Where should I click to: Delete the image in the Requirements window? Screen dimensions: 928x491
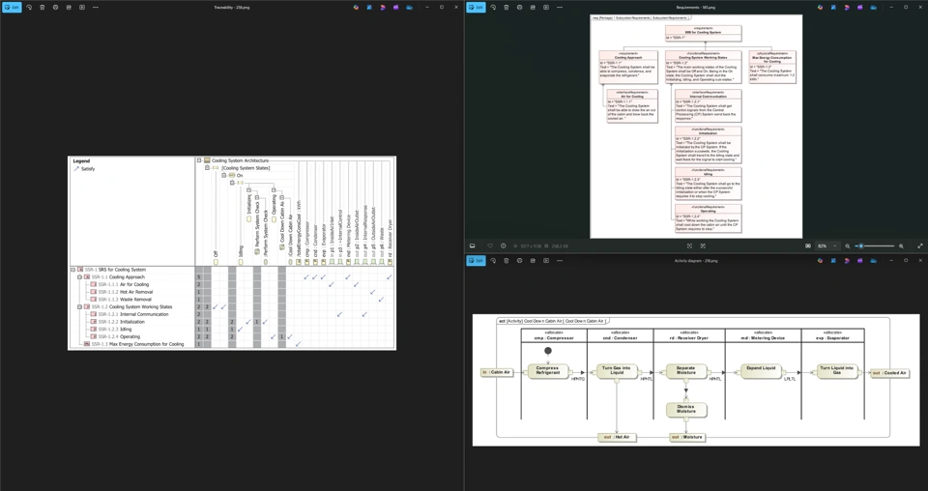coord(506,7)
